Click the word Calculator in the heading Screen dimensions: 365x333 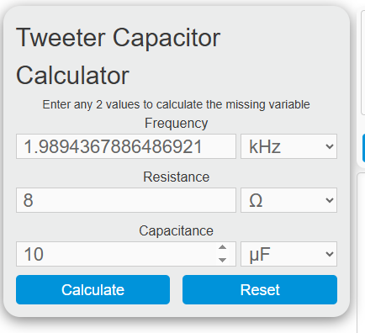click(x=72, y=76)
